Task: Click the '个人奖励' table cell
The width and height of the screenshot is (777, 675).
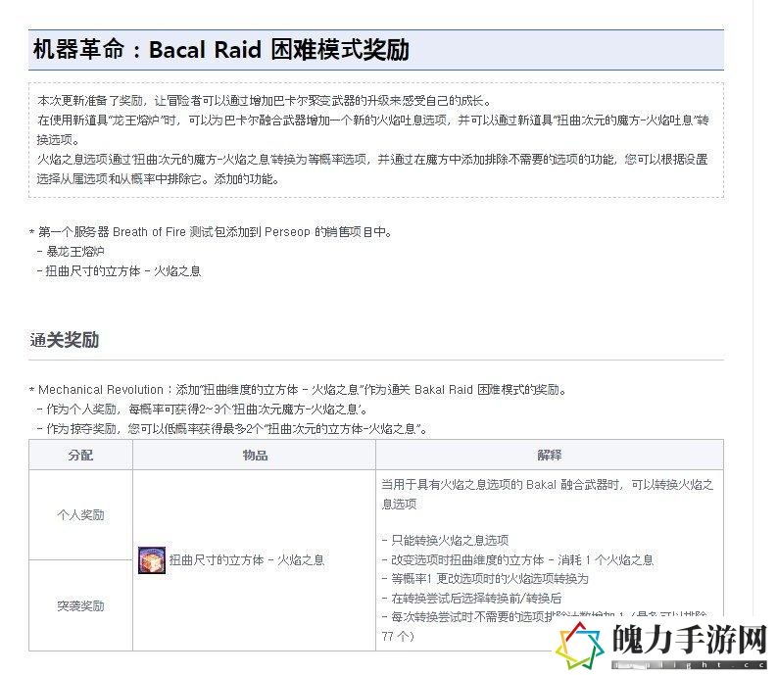Action: pyautogui.click(x=80, y=515)
